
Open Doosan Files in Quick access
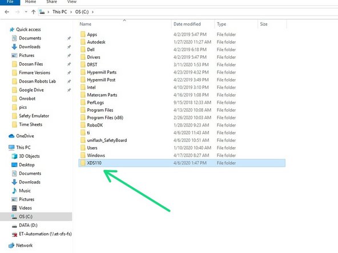pos(31,64)
